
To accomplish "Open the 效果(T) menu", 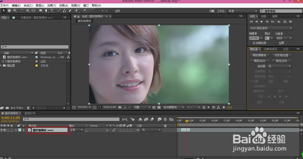I will tap(52, 5).
